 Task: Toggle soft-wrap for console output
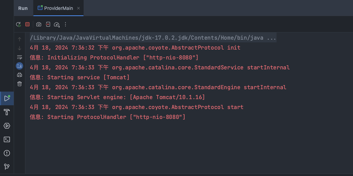point(20,57)
